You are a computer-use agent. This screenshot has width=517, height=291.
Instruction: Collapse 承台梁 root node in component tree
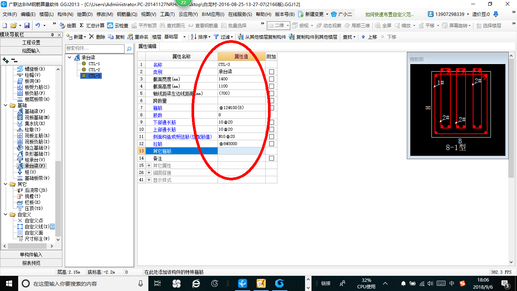[70, 58]
